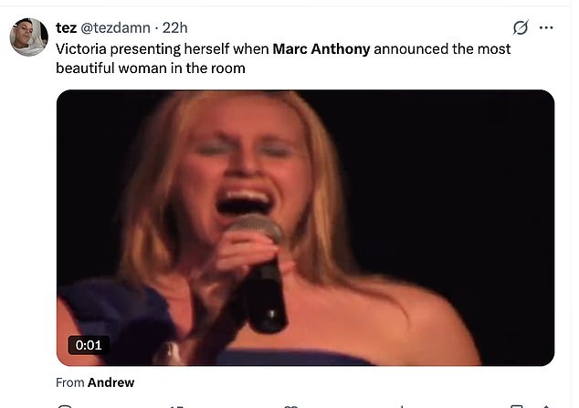The image size is (579, 408).
Task: Click the tweet text starting with Victoria
Action: pos(164,48)
